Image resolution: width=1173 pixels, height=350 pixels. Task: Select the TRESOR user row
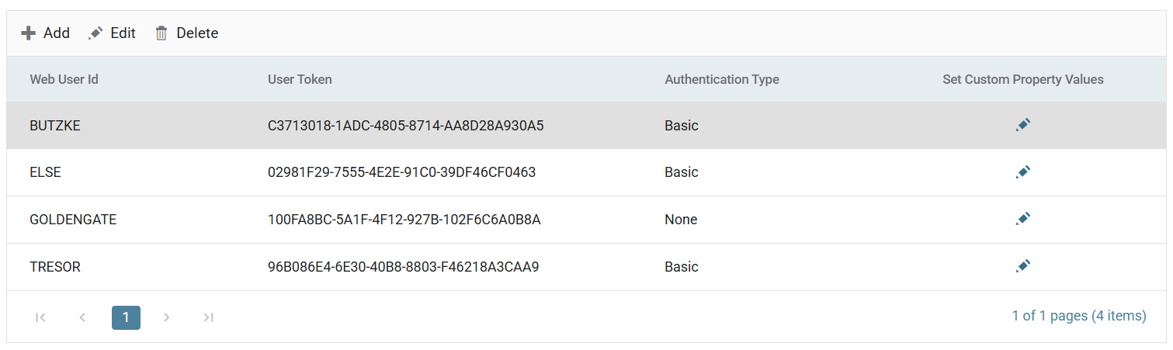click(586, 267)
